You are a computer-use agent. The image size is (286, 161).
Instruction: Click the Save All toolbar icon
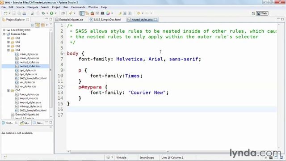tap(19, 13)
